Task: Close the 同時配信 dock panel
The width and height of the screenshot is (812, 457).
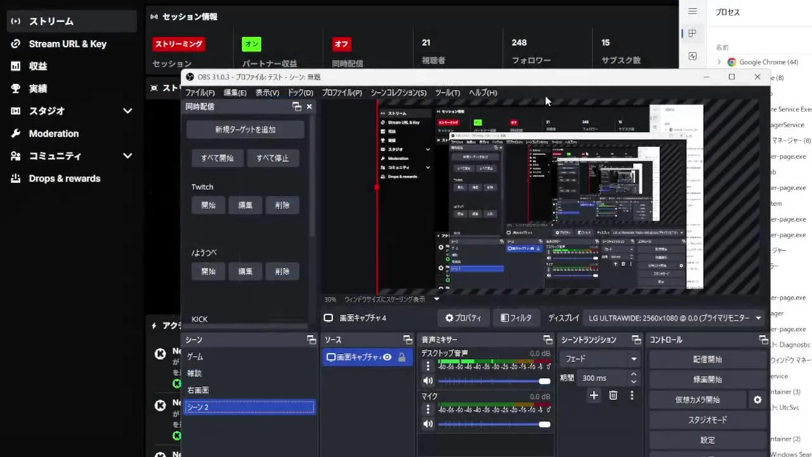Action: [309, 107]
